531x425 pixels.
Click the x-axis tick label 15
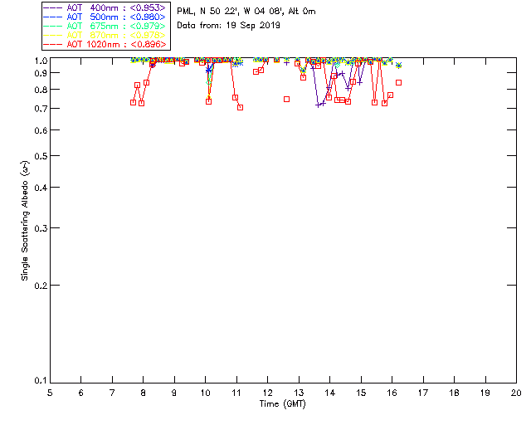pos(361,393)
